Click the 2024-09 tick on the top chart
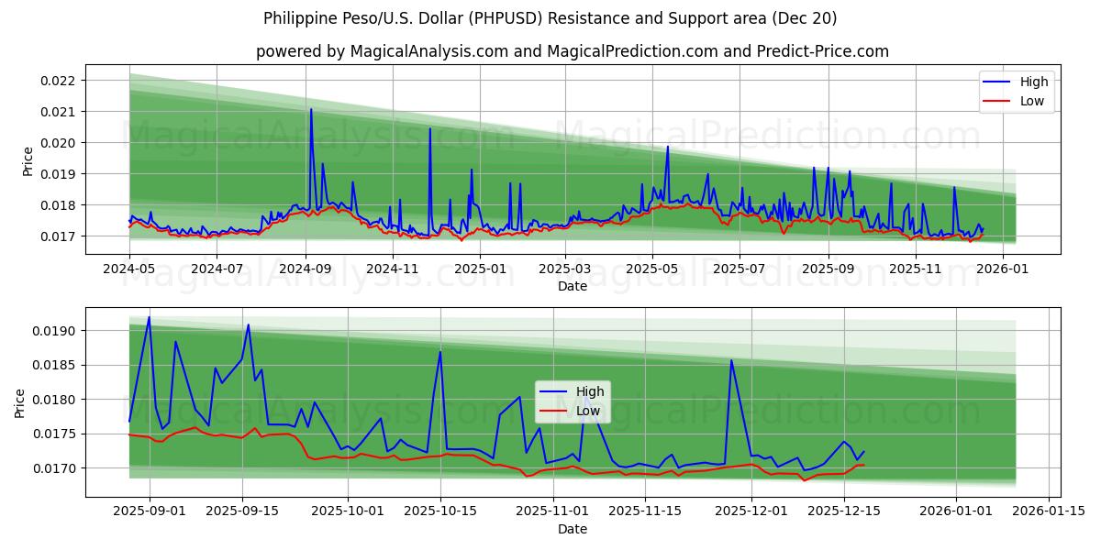The image size is (1101, 550). click(304, 266)
